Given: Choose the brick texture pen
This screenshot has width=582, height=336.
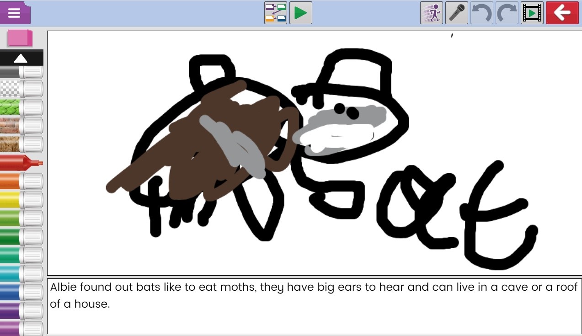Looking at the screenshot, I should click(x=21, y=125).
